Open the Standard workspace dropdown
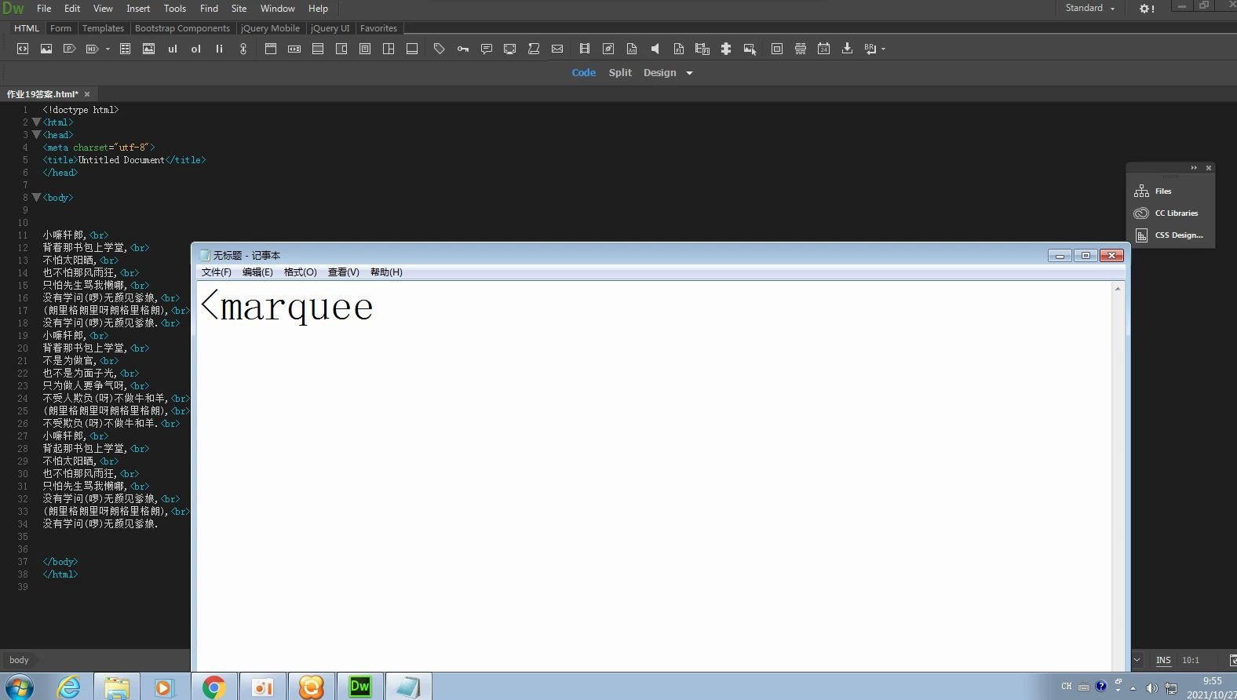The image size is (1237, 700). click(x=1090, y=8)
